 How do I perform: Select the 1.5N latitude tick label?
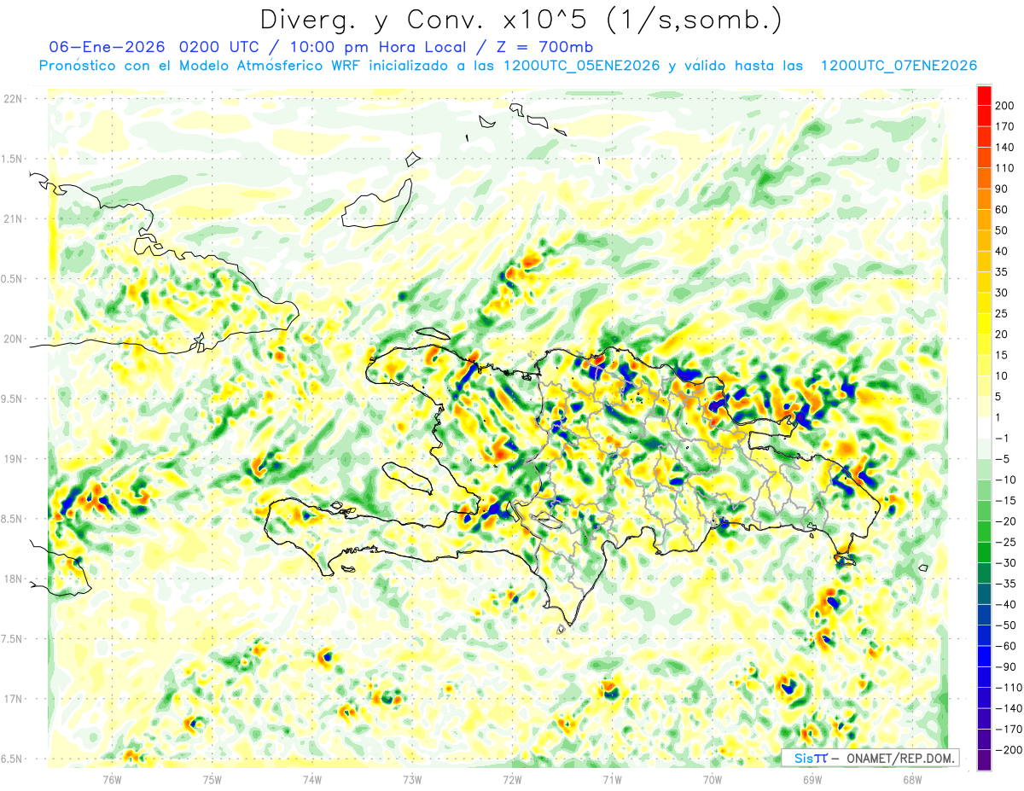click(13, 159)
